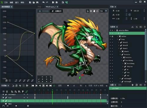Select the arrow pointer tool in the viewport
The height and width of the screenshot is (108, 147).
[88, 11]
